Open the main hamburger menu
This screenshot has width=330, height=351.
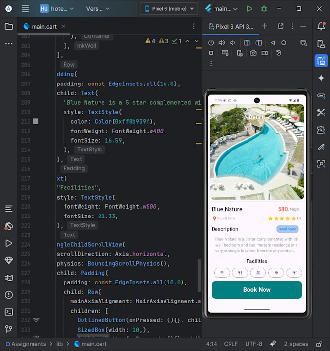25,9
